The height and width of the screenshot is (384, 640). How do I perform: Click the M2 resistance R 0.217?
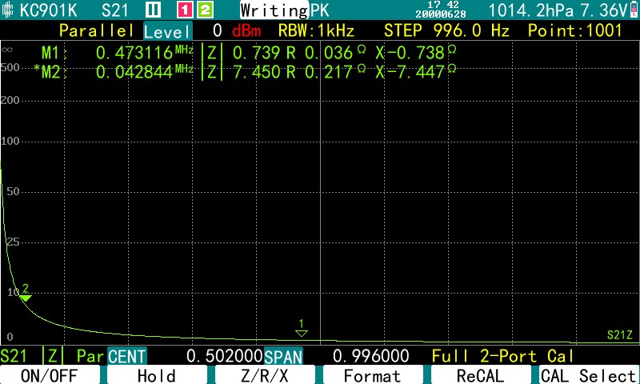point(326,72)
